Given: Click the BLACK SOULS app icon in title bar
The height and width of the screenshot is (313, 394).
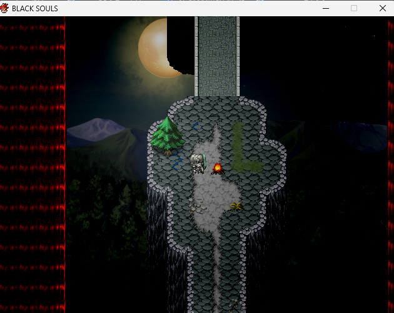Looking at the screenshot, I should tap(4, 8).
